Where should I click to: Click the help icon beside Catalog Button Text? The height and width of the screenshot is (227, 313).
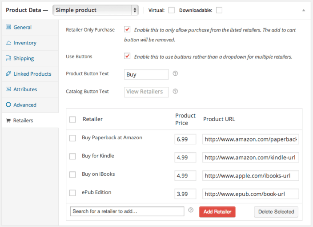coord(175,91)
